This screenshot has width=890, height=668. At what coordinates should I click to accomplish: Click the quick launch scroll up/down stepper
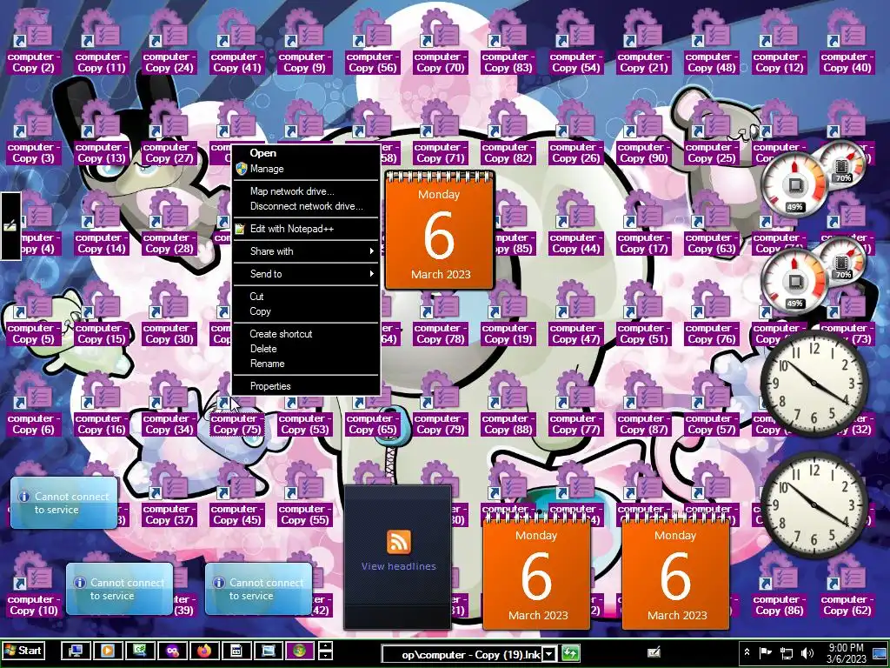click(x=325, y=651)
